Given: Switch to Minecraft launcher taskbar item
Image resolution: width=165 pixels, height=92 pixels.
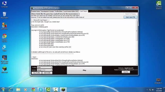Looking at the screenshot, I should [x=63, y=90].
